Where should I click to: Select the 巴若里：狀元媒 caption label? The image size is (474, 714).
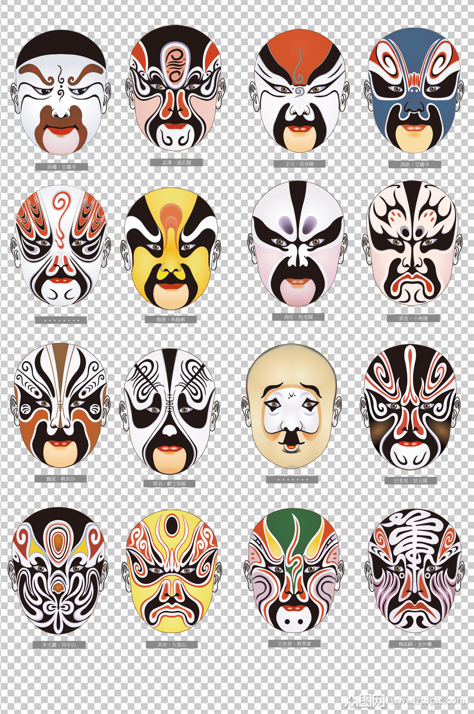point(411,481)
